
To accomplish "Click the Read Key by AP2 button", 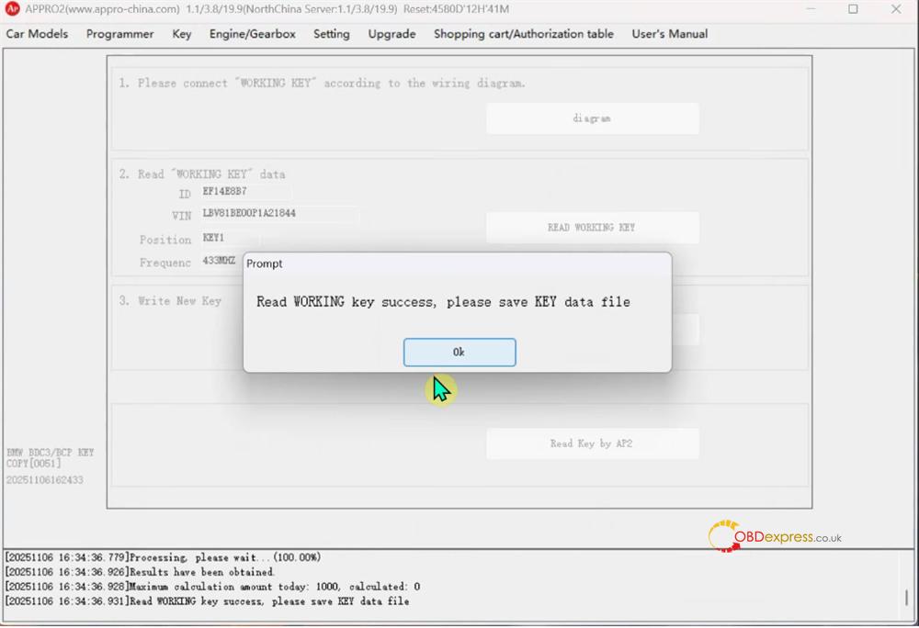I will (x=592, y=443).
